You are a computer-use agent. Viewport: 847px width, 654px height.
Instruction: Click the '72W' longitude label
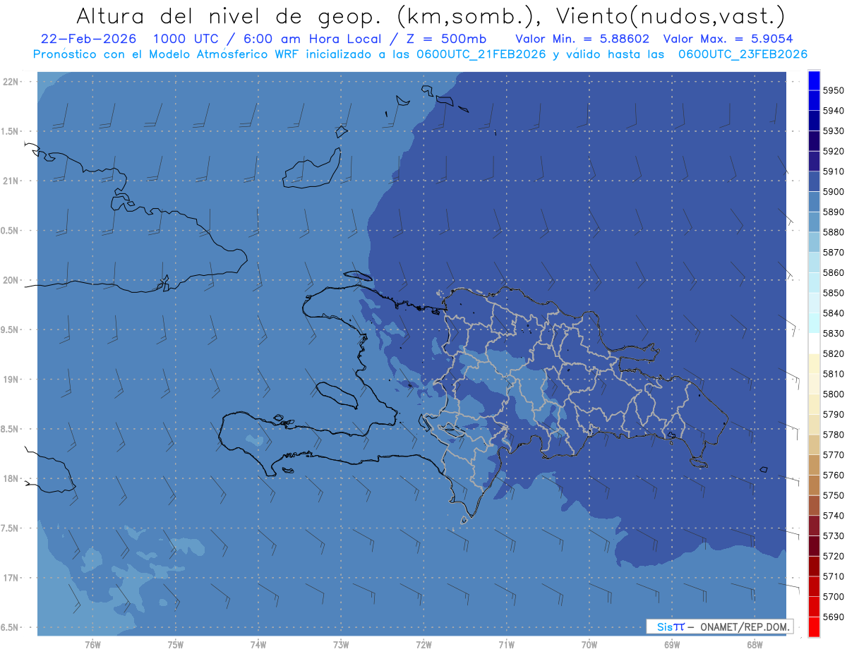point(423,645)
